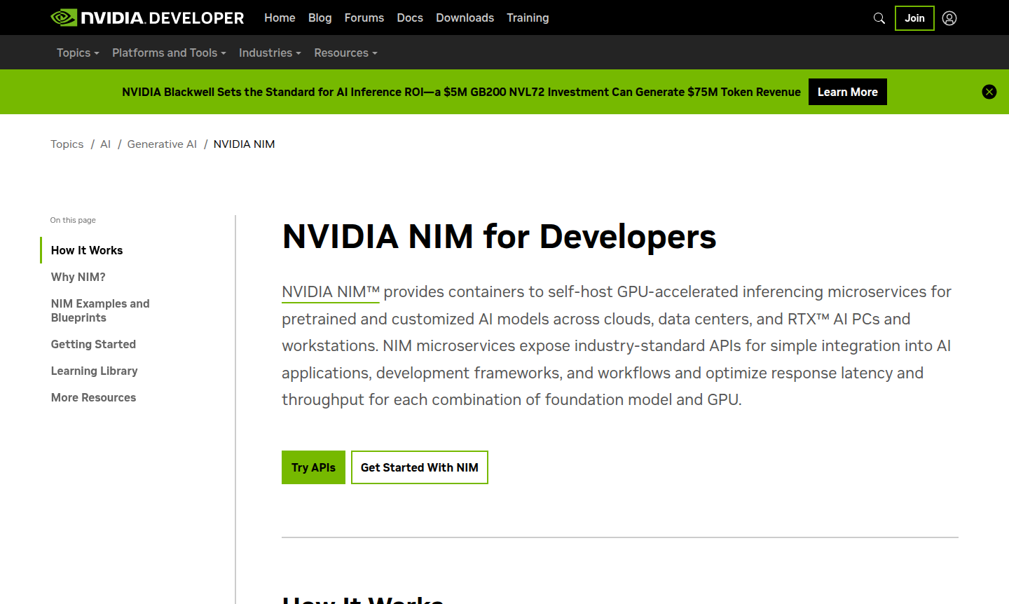The height and width of the screenshot is (604, 1009).
Task: Follow the NVIDIA NIM™ underlined text link
Action: point(330,292)
